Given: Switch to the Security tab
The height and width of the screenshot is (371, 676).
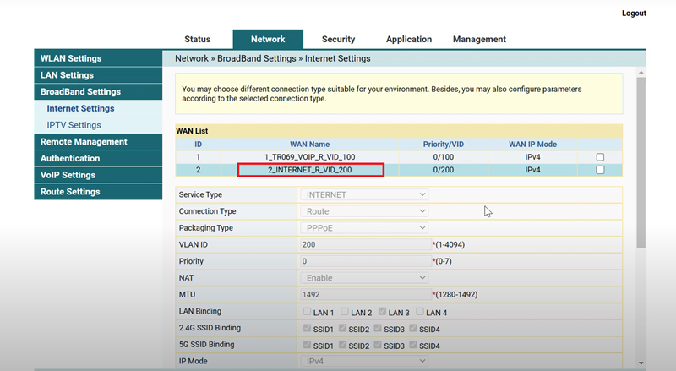Looking at the screenshot, I should click(x=338, y=39).
